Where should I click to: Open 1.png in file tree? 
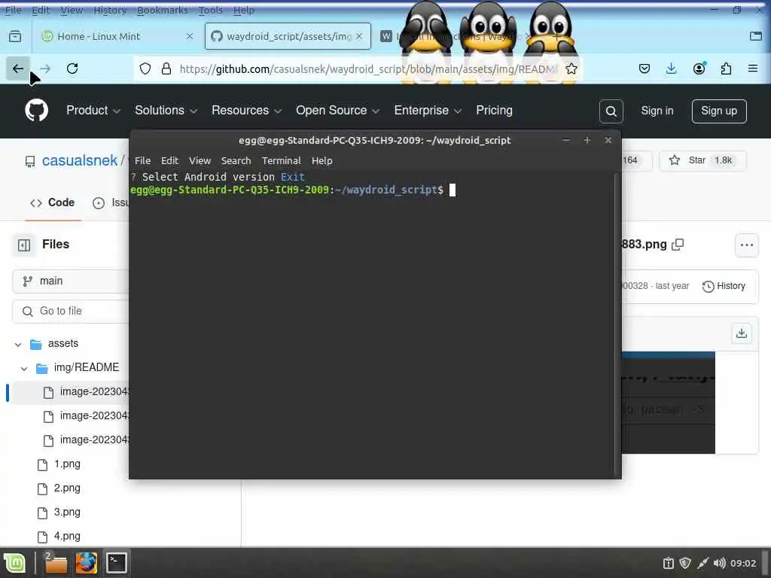(x=67, y=464)
